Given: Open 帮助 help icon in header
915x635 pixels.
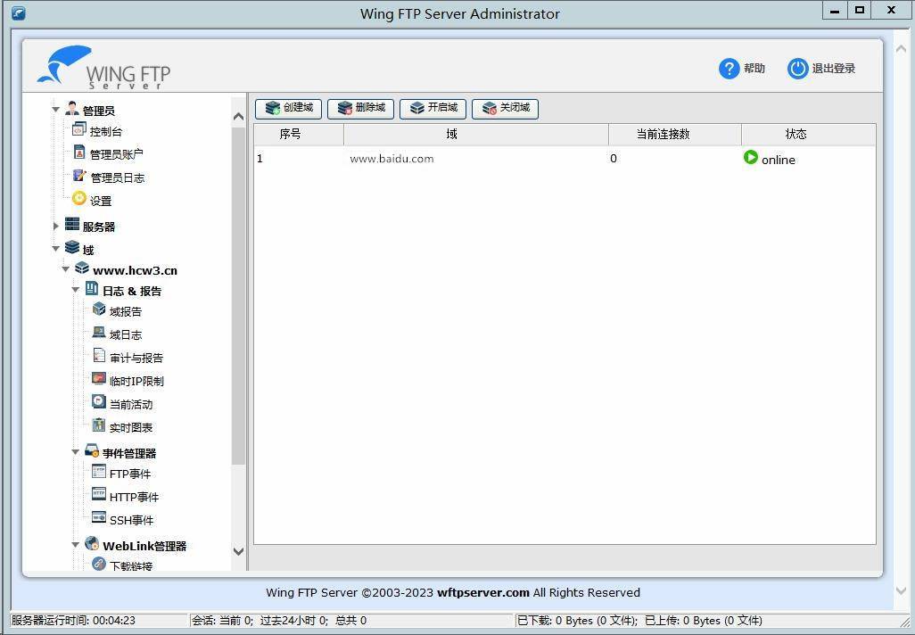Looking at the screenshot, I should click(730, 69).
